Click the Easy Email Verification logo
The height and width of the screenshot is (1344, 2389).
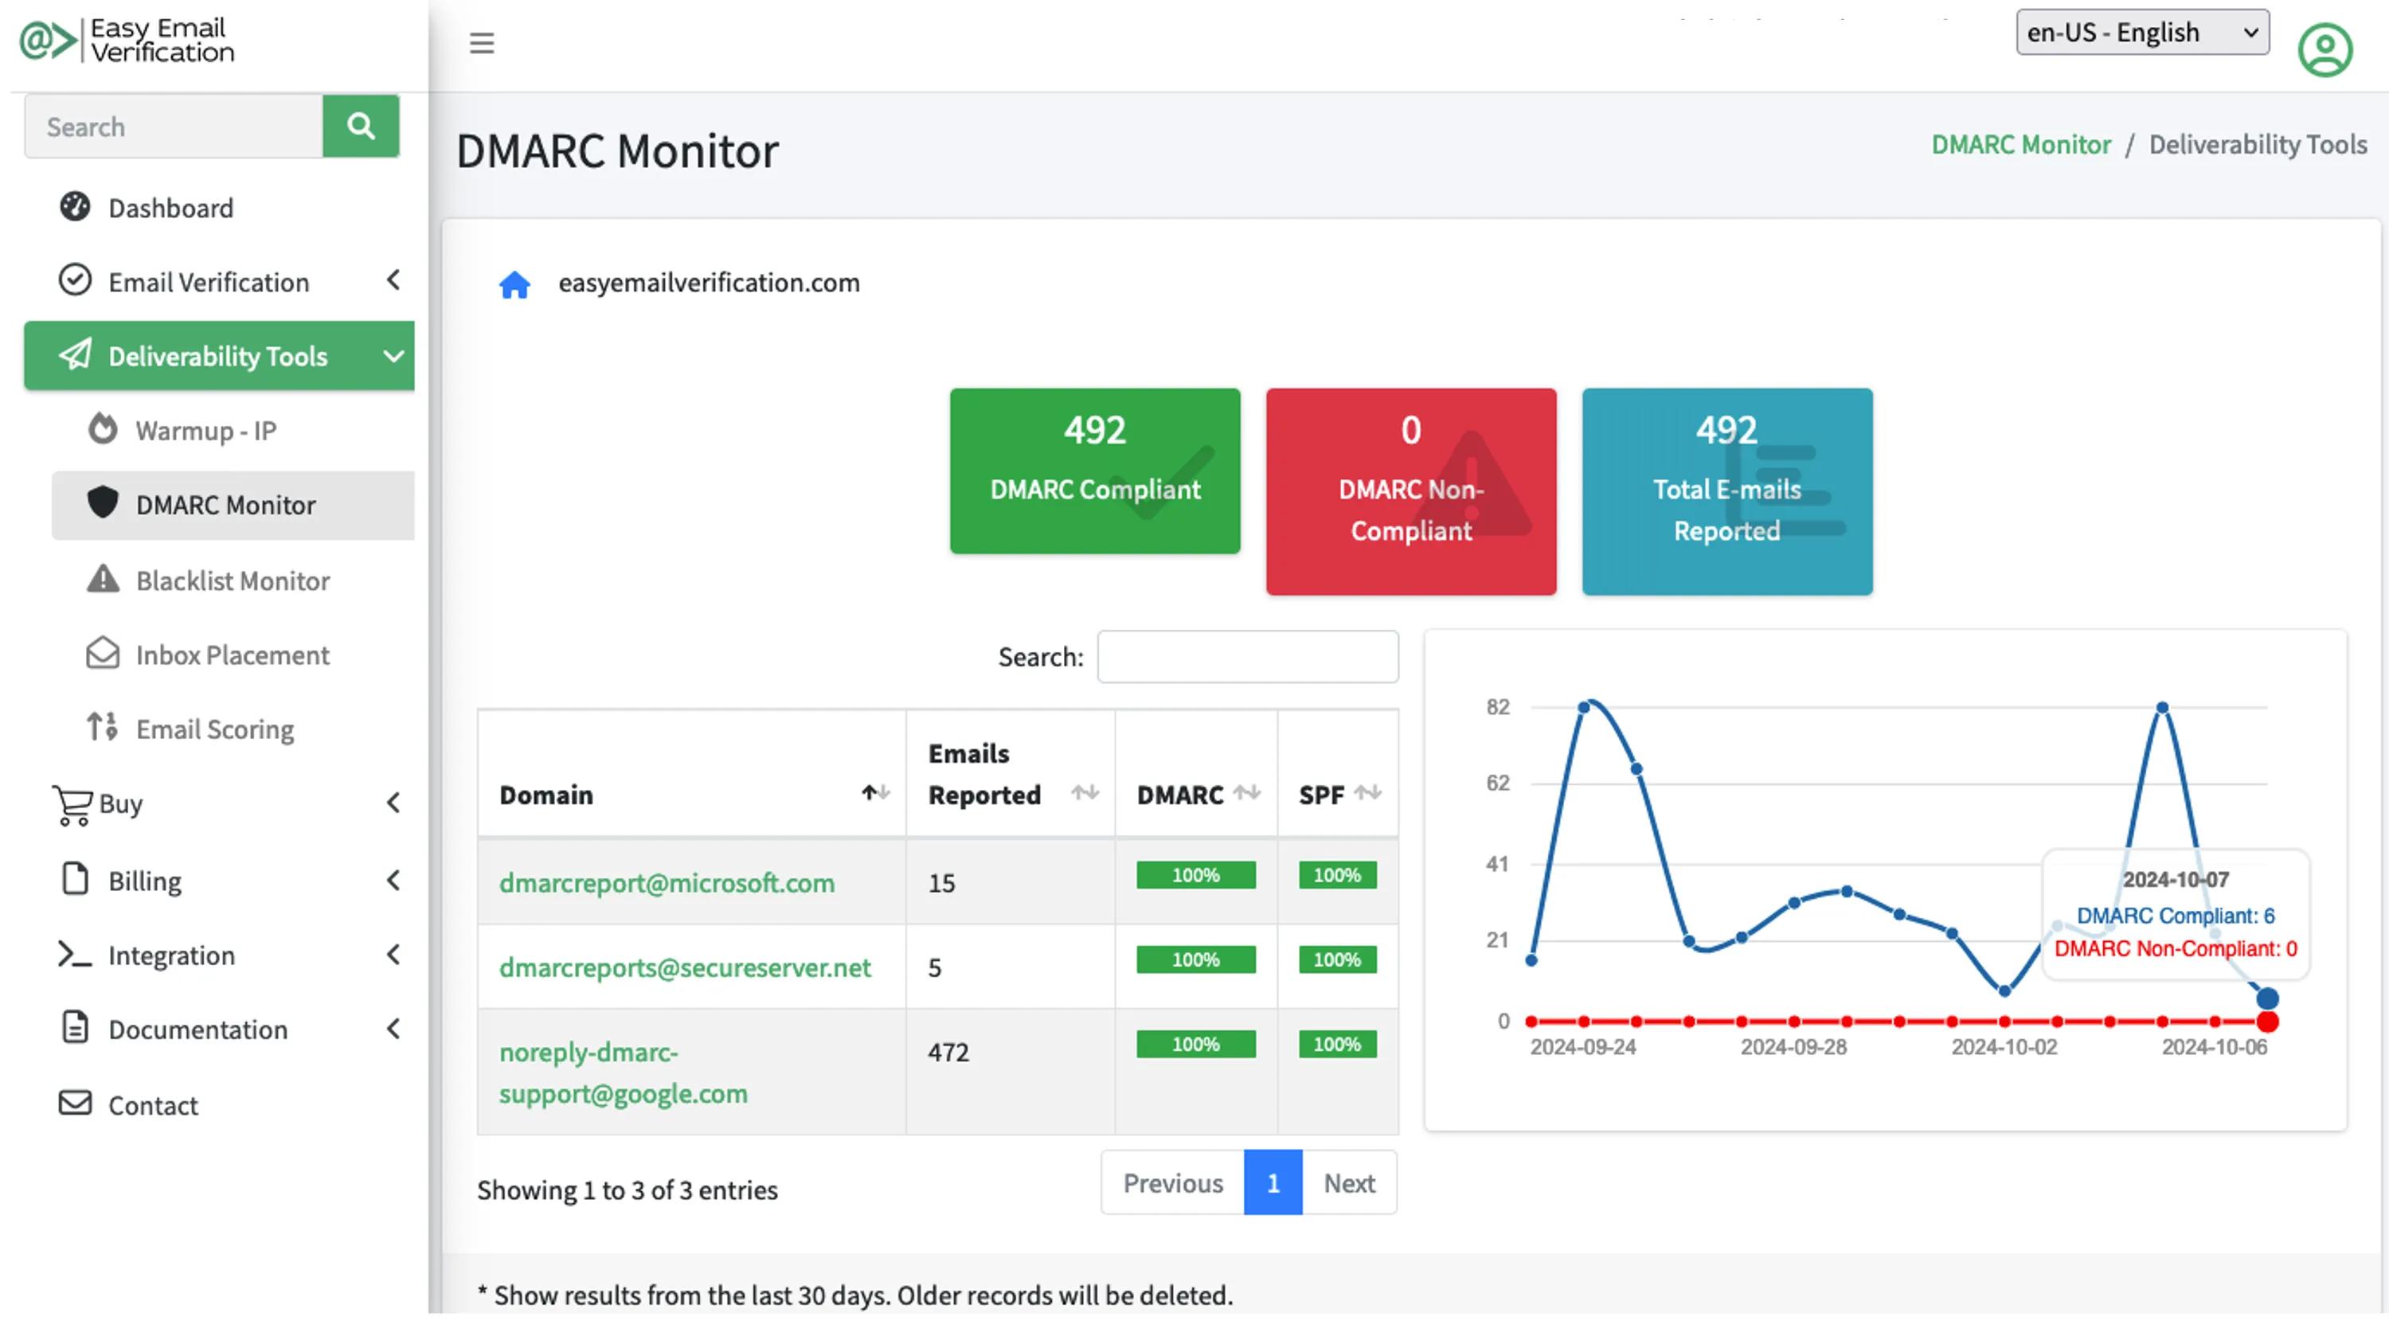(127, 40)
